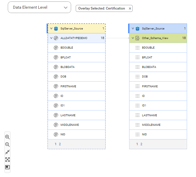Select LASTNAME column in Other_Schema_View
Screen dimensions: 196x177
tap(158, 115)
